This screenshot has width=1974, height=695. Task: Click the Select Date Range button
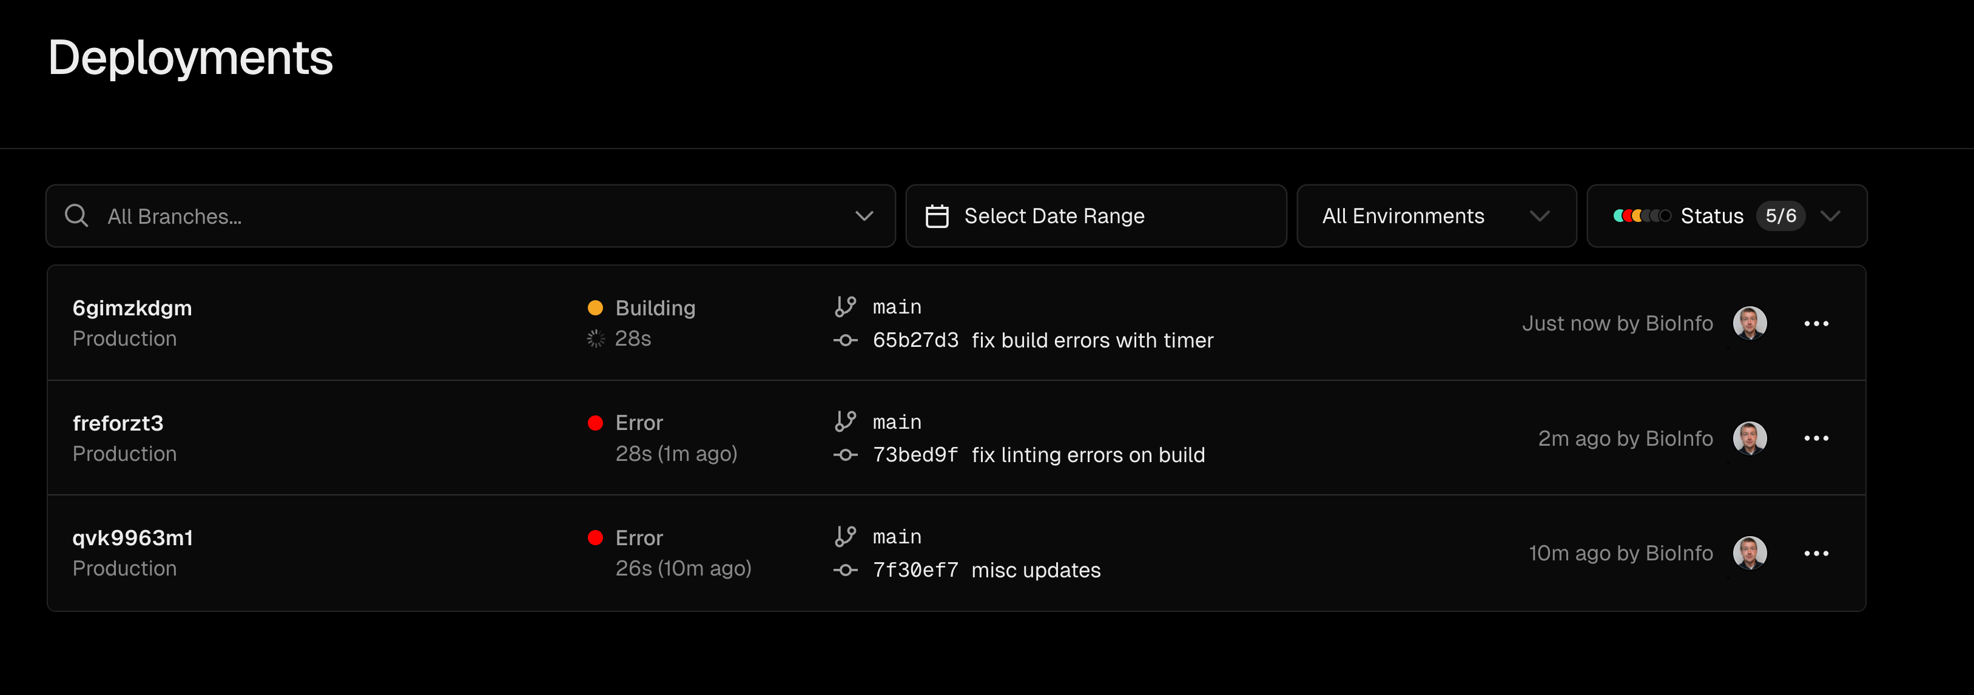tap(1096, 215)
